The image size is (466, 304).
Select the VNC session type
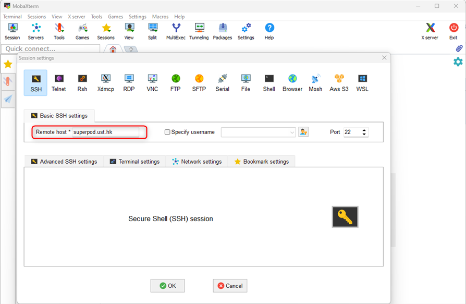152,83
